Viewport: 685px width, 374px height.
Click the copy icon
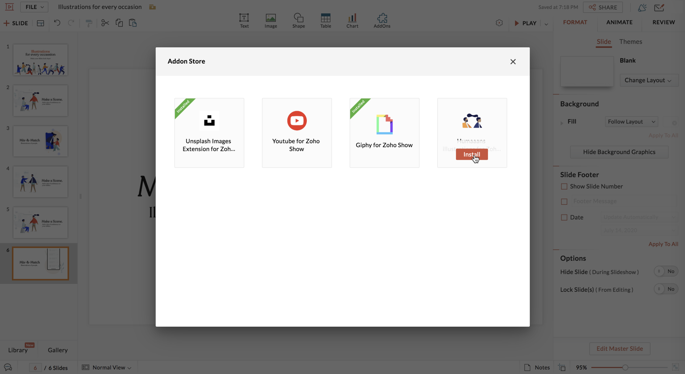(x=119, y=23)
